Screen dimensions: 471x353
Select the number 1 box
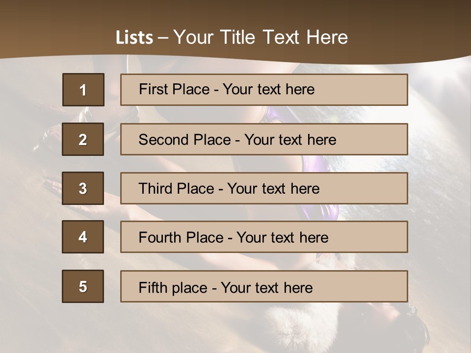pos(83,90)
